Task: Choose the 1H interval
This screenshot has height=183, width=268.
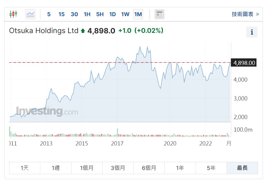Action: [x=87, y=14]
